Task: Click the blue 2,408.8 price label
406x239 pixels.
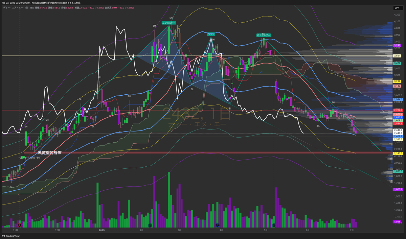Action: (x=398, y=136)
